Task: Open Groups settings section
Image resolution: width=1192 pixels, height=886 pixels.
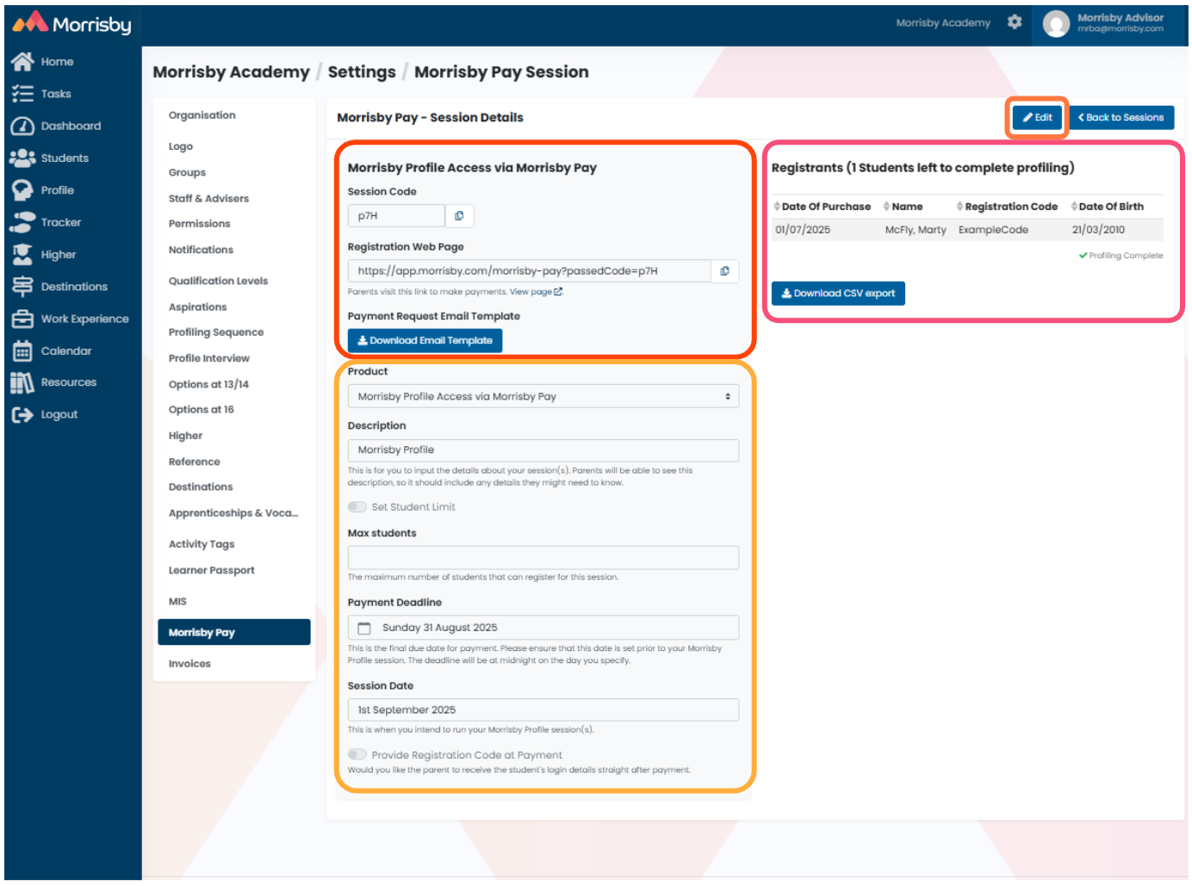Action: [x=187, y=172]
